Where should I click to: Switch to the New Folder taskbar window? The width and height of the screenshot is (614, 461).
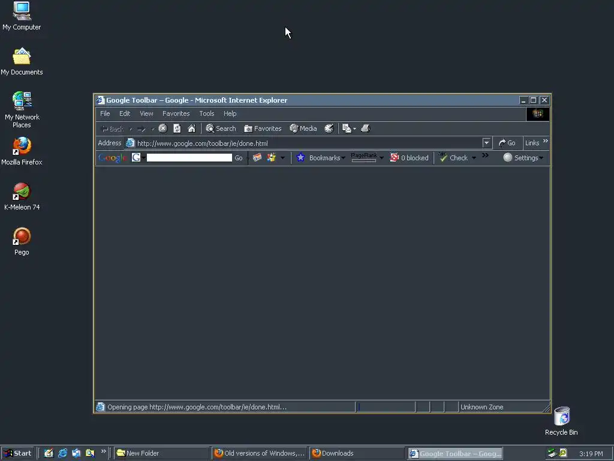(x=161, y=453)
